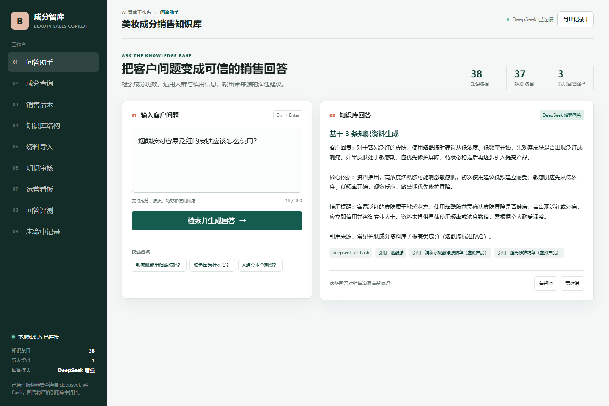This screenshot has width=609, height=406.
Task: Open 未命中记录 list
Action: [x=53, y=231]
